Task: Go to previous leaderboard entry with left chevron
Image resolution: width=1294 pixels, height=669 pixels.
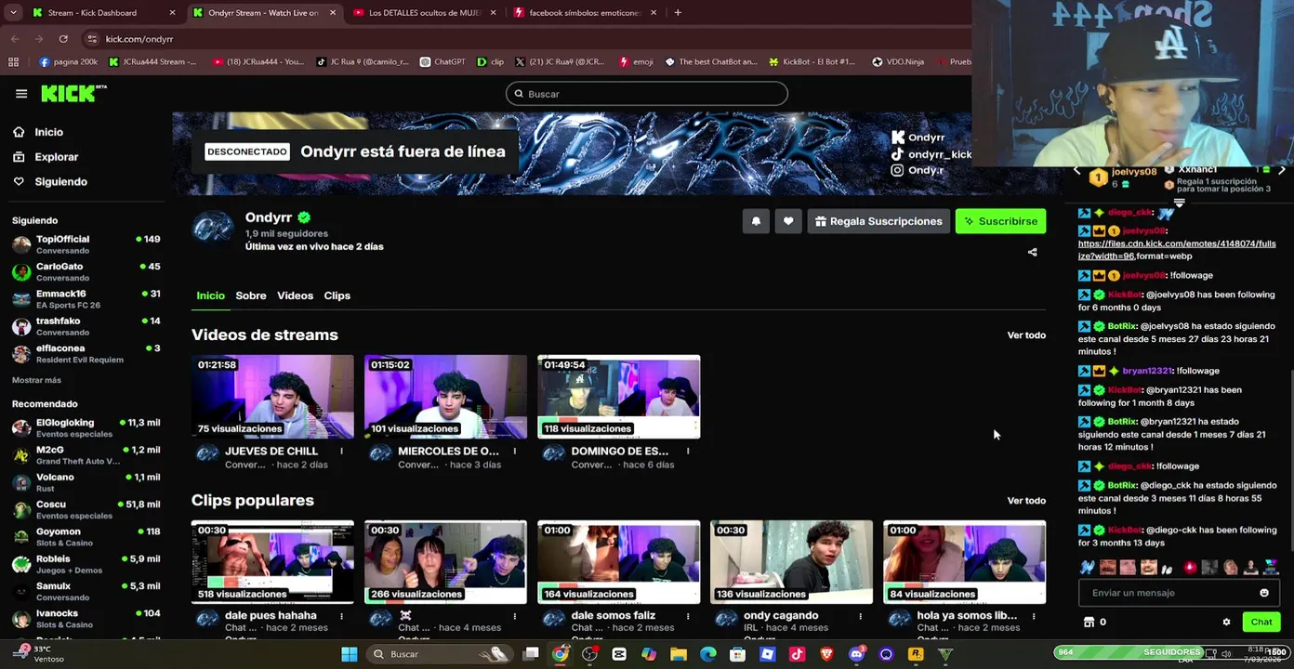Action: pyautogui.click(x=1076, y=170)
